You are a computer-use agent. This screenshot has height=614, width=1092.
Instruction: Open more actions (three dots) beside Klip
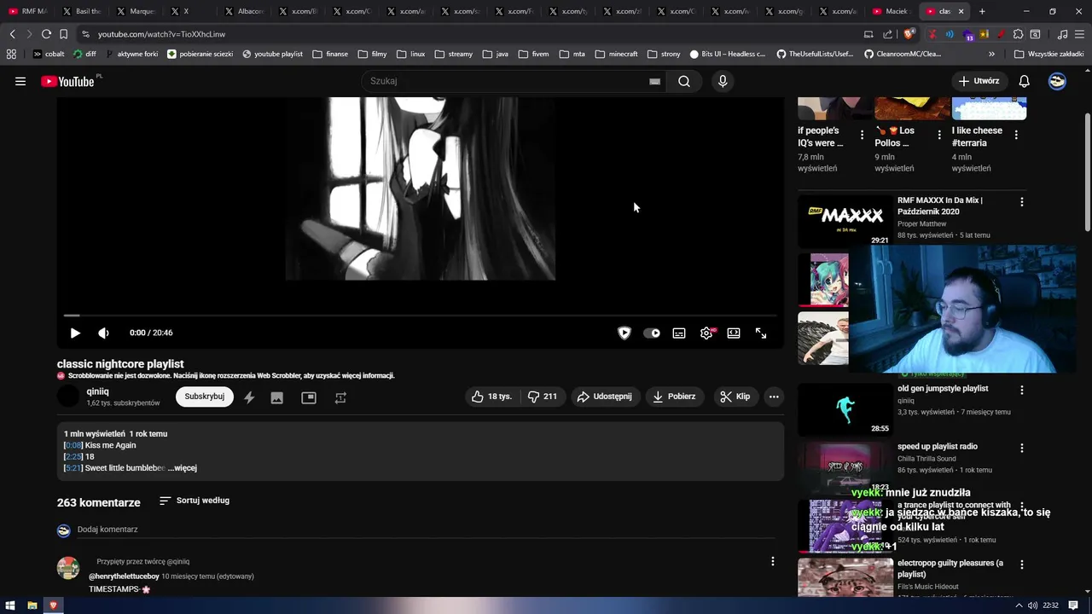[774, 397]
